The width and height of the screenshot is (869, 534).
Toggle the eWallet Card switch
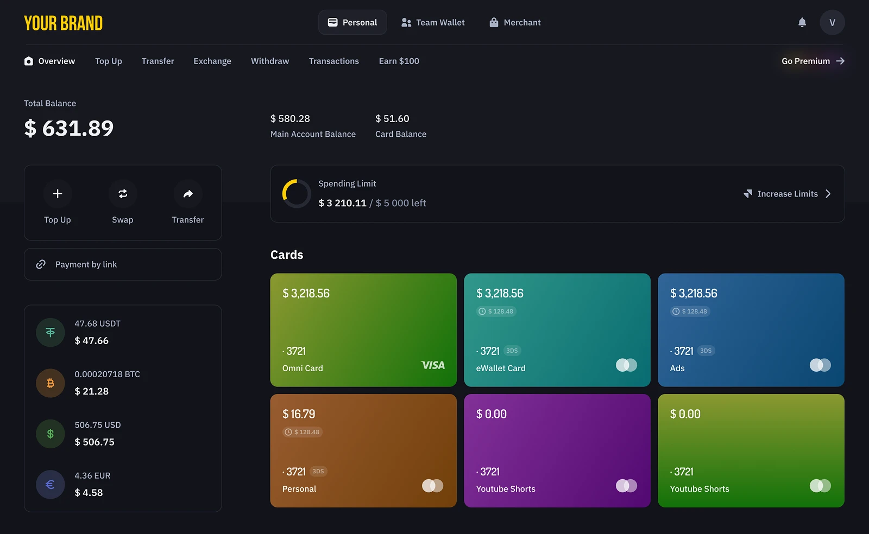626,365
